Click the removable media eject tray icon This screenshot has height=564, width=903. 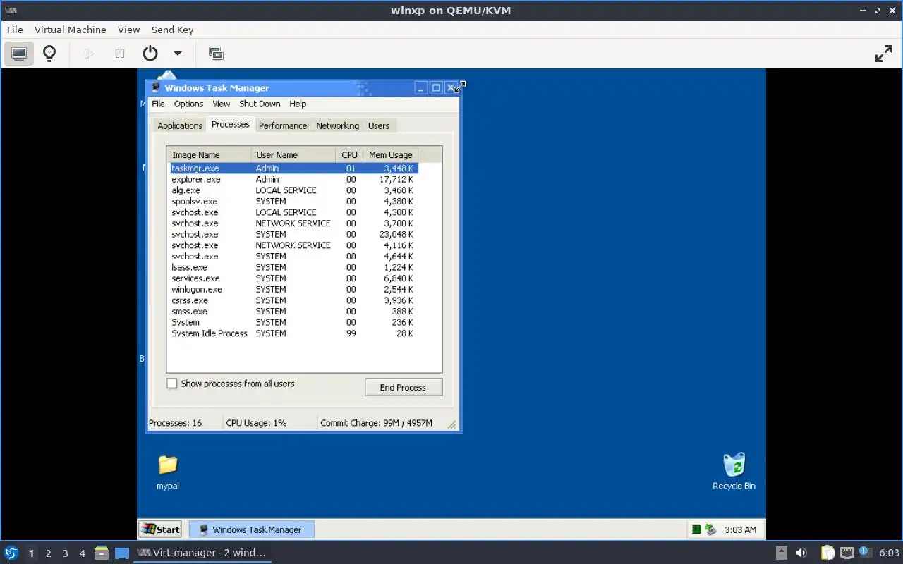click(x=782, y=553)
